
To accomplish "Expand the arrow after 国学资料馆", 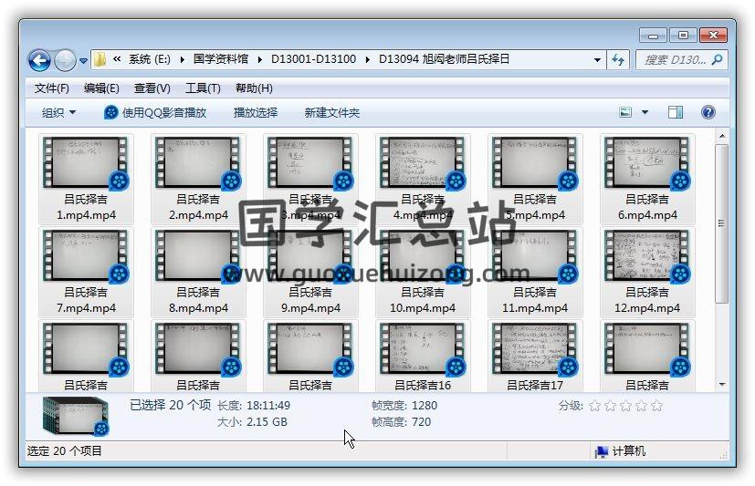I will [259, 59].
